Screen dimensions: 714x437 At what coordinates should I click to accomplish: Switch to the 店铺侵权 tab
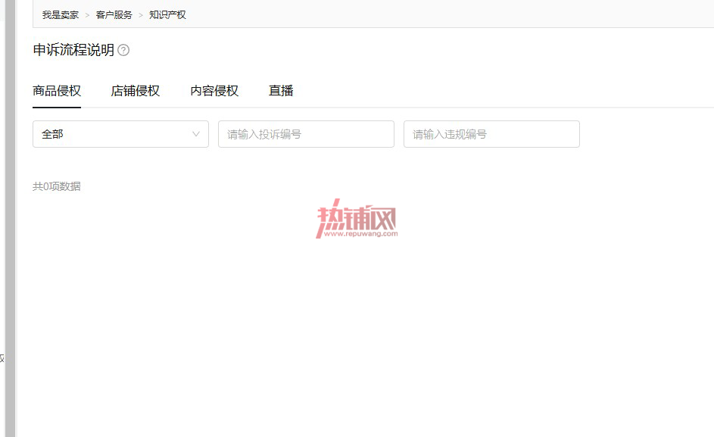click(x=136, y=91)
